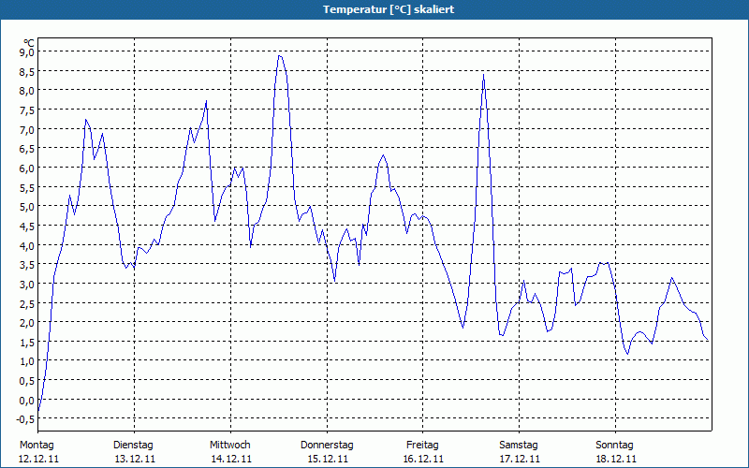Click the 0,5 y-axis value
Image resolution: width=749 pixels, height=468 pixels.
coord(26,380)
